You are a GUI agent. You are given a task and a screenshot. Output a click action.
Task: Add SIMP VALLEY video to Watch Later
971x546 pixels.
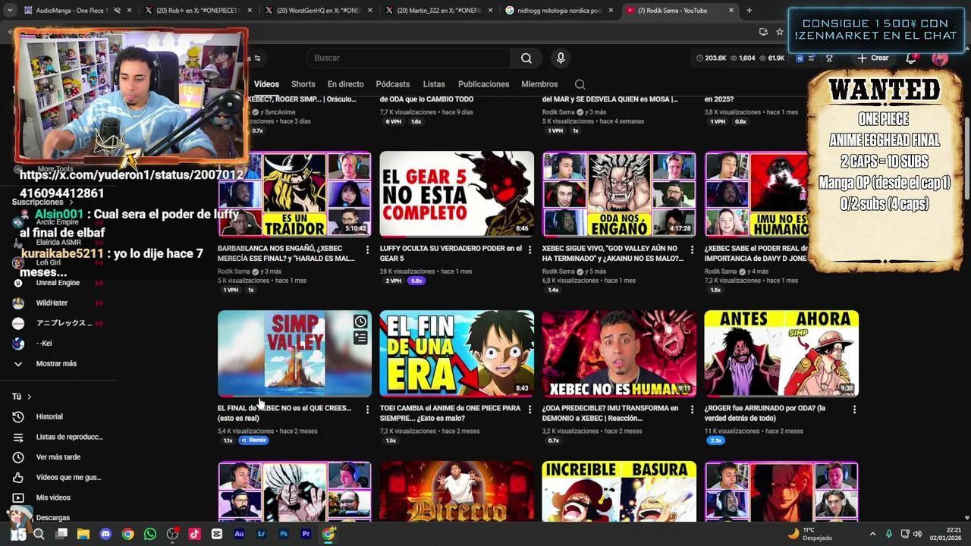360,322
